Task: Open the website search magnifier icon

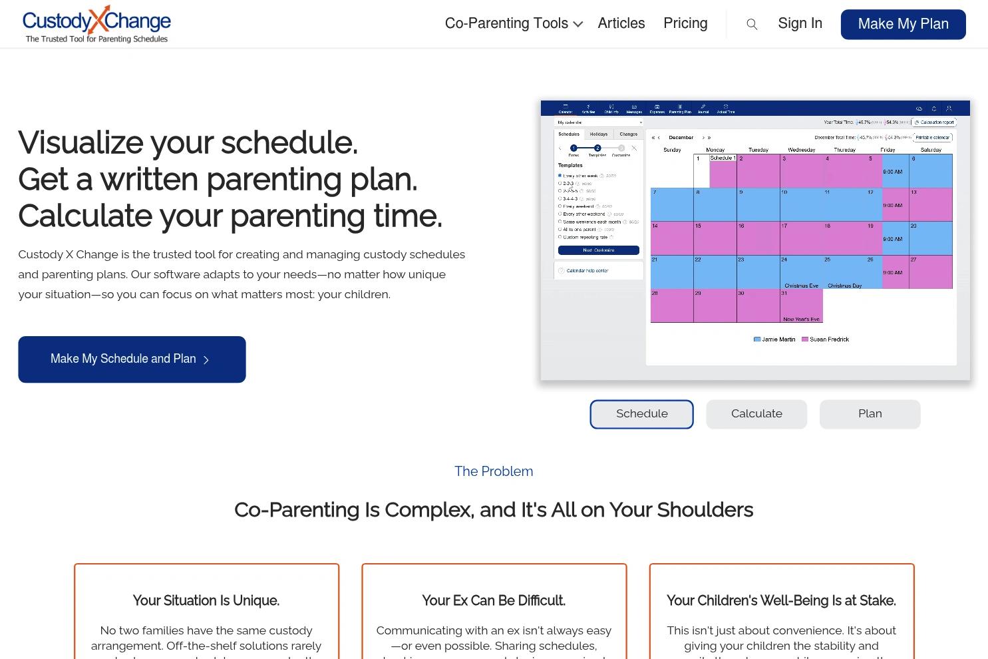Action: click(x=752, y=25)
